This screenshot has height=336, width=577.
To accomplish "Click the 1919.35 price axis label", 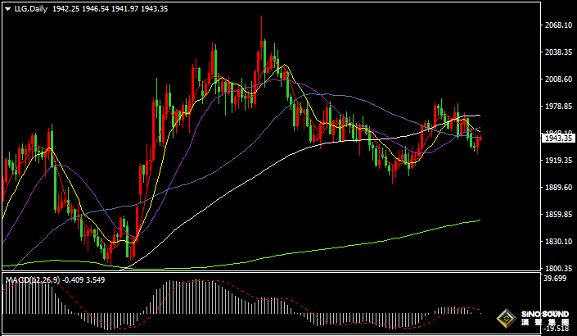I will 558,161.
